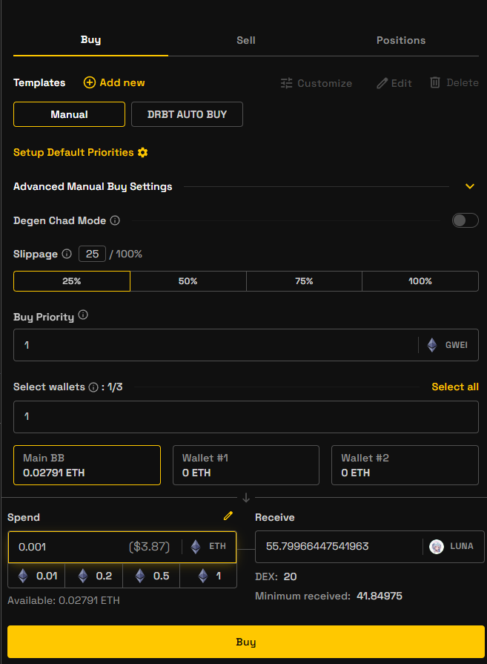
Task: Pick the Wallet #1 card
Action: click(245, 465)
